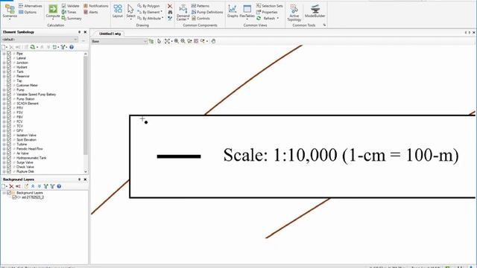Image resolution: width=477 pixels, height=268 pixels.
Task: Open Controls component
Action: (200, 19)
